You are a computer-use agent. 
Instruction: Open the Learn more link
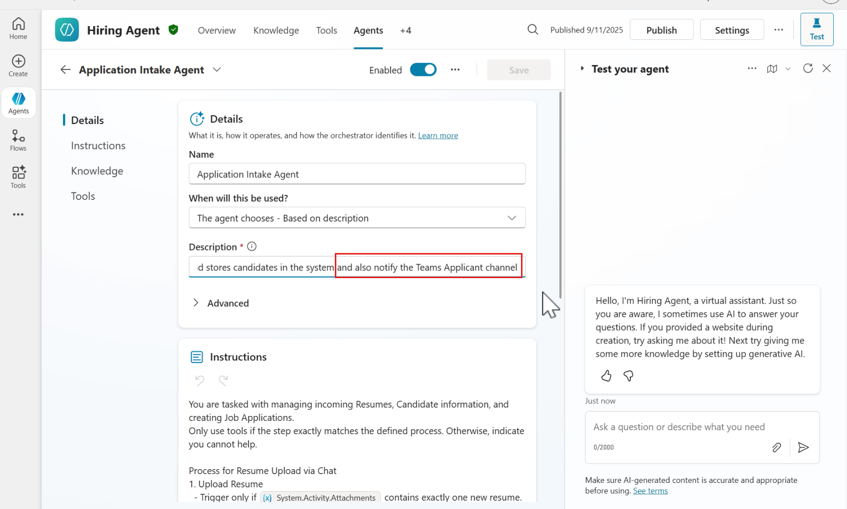click(x=438, y=135)
